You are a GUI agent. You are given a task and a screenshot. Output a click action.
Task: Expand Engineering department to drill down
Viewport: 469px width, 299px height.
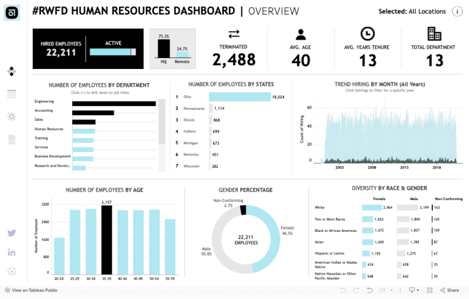tap(44, 101)
